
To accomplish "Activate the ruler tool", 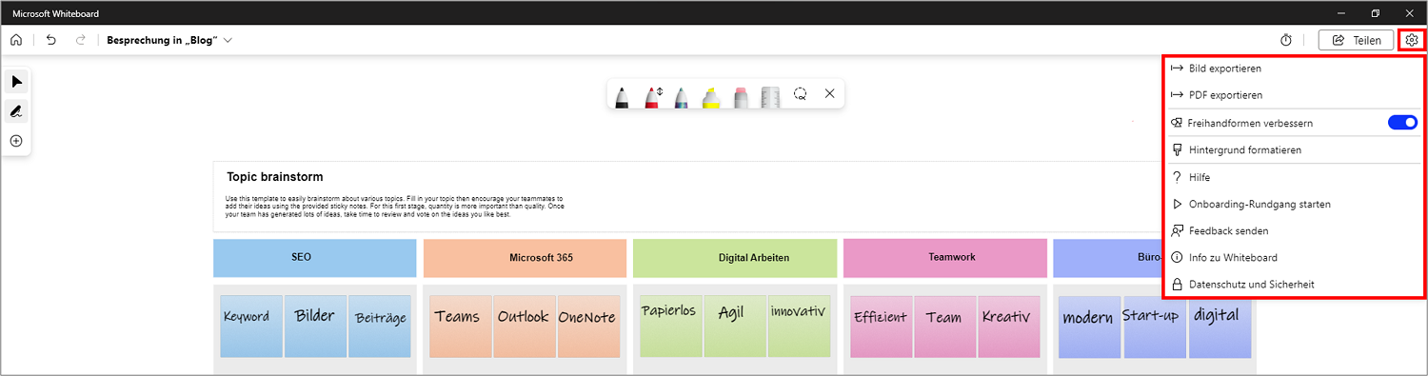I will [x=770, y=95].
